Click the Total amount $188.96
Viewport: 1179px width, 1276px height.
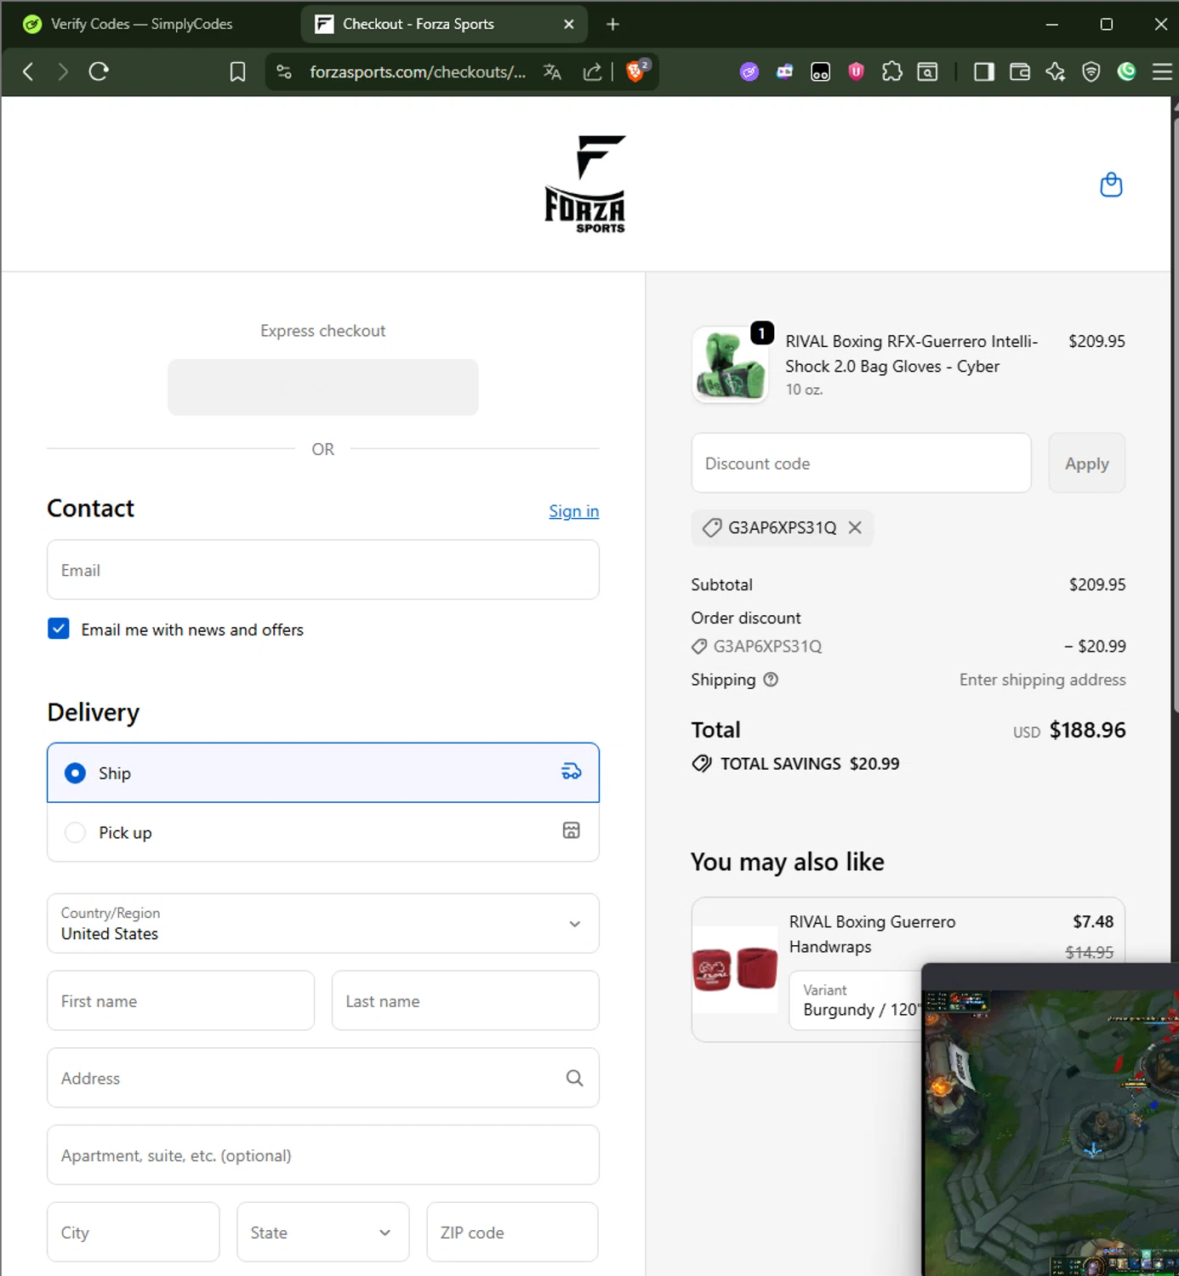[x=1087, y=730]
